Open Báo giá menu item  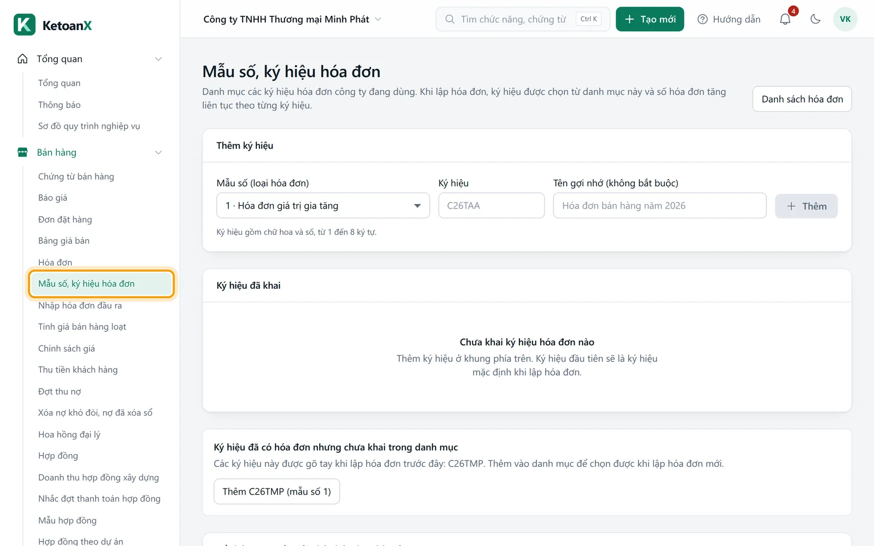click(52, 198)
